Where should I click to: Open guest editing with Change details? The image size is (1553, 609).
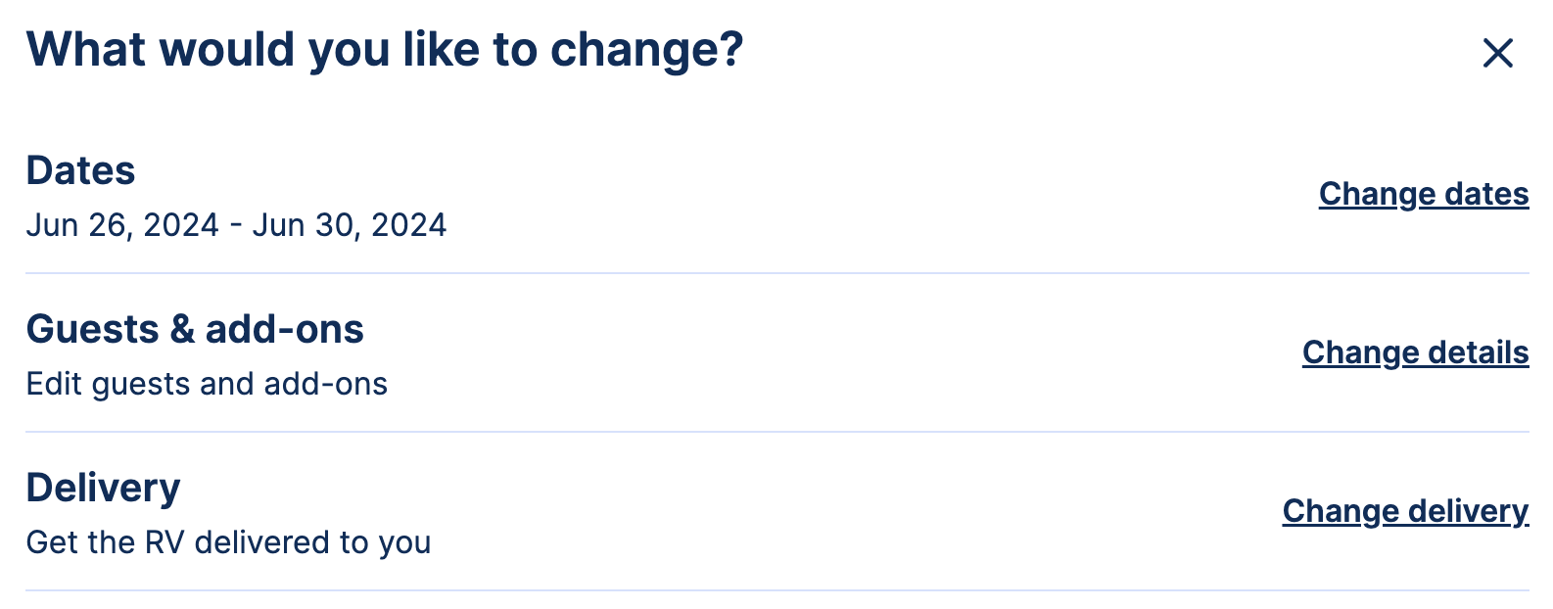(x=1414, y=353)
